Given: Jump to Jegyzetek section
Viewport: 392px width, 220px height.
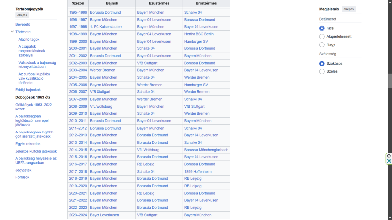Looking at the screenshot, I should pyautogui.click(x=23, y=170).
